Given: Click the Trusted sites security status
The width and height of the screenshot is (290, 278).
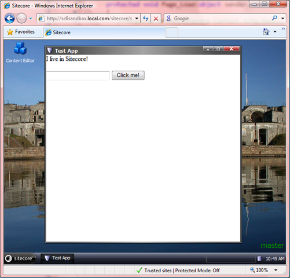Looking at the screenshot, I should [182, 270].
